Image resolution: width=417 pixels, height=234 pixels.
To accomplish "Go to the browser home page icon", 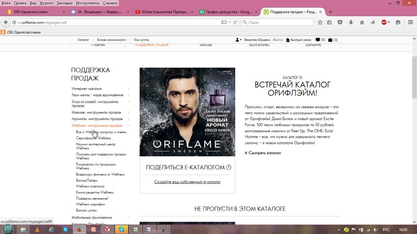I will click(362, 22).
